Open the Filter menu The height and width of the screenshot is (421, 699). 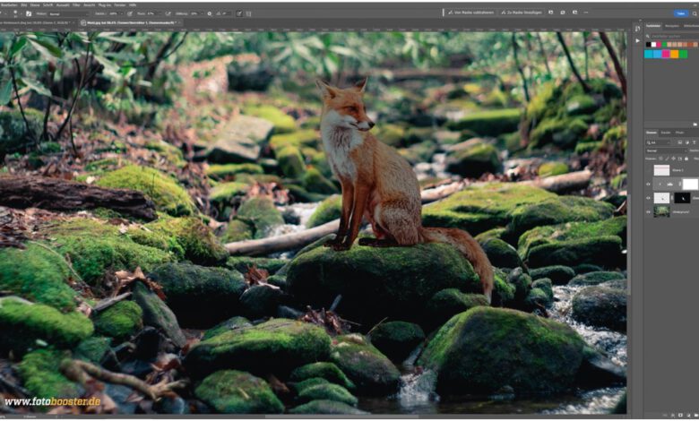point(74,4)
